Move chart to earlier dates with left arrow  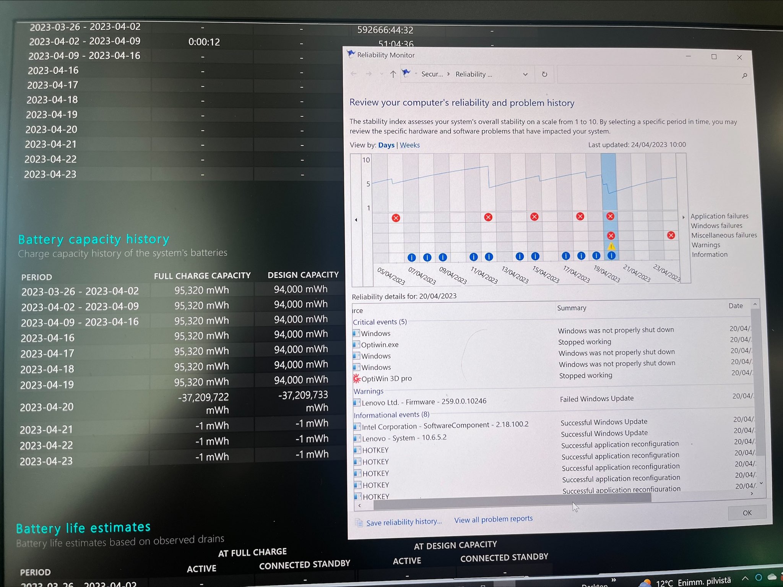click(356, 220)
